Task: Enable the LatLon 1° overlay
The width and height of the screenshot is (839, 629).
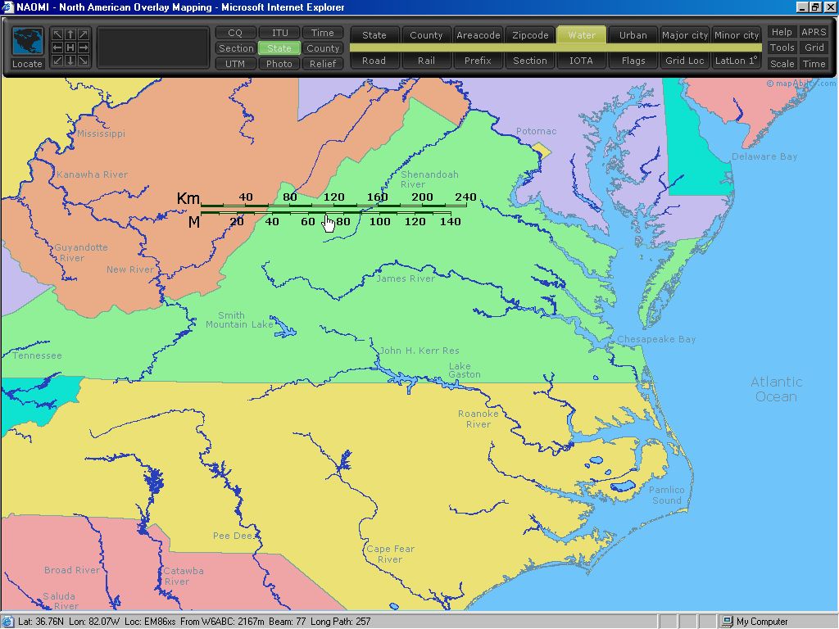Action: pos(737,61)
